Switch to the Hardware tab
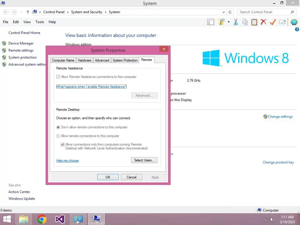 (x=85, y=60)
